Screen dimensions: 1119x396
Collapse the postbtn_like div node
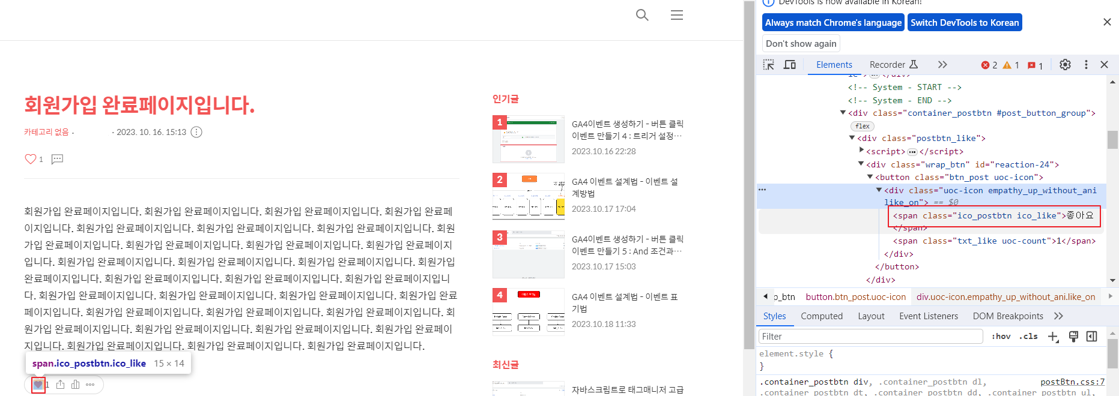[x=852, y=138]
